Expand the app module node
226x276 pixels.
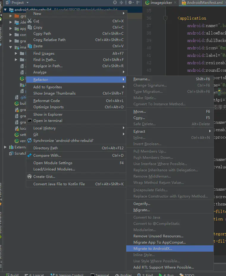point(11,28)
